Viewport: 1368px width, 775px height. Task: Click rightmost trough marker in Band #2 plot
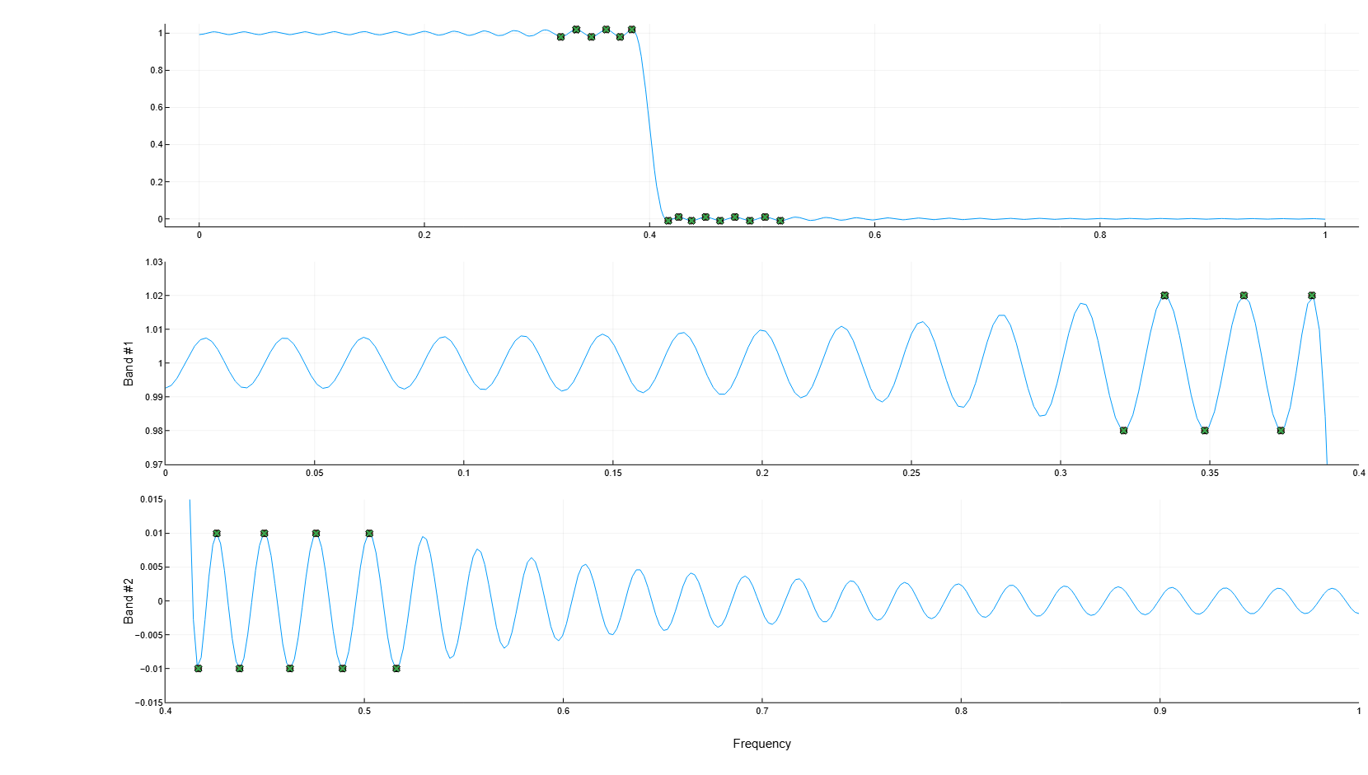pos(396,669)
